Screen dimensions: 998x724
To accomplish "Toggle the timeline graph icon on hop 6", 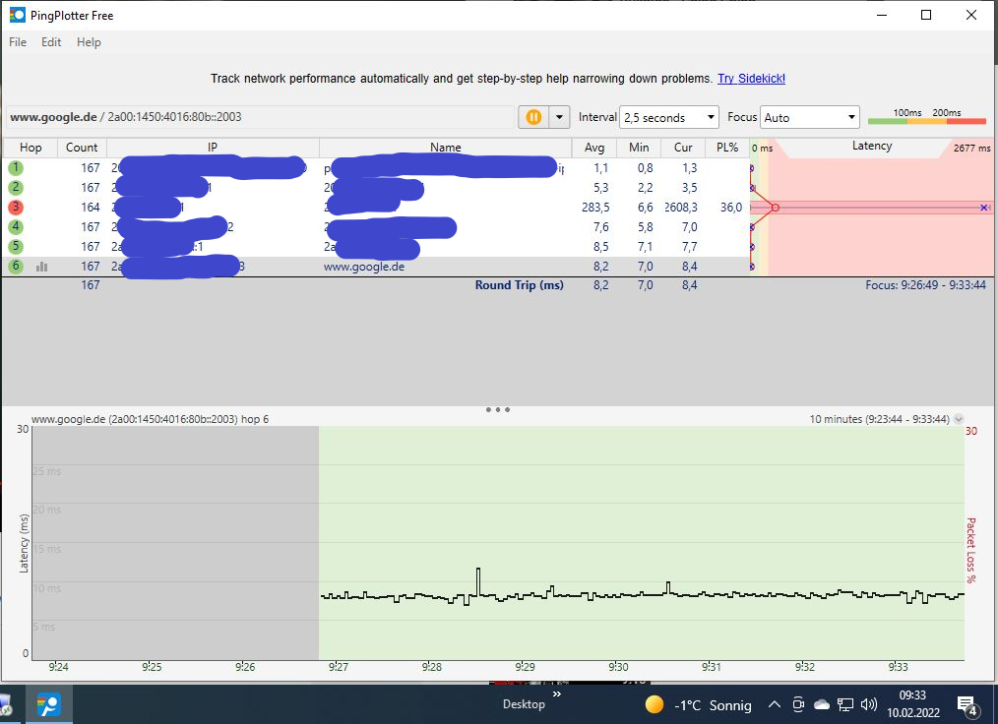I will tap(42, 267).
